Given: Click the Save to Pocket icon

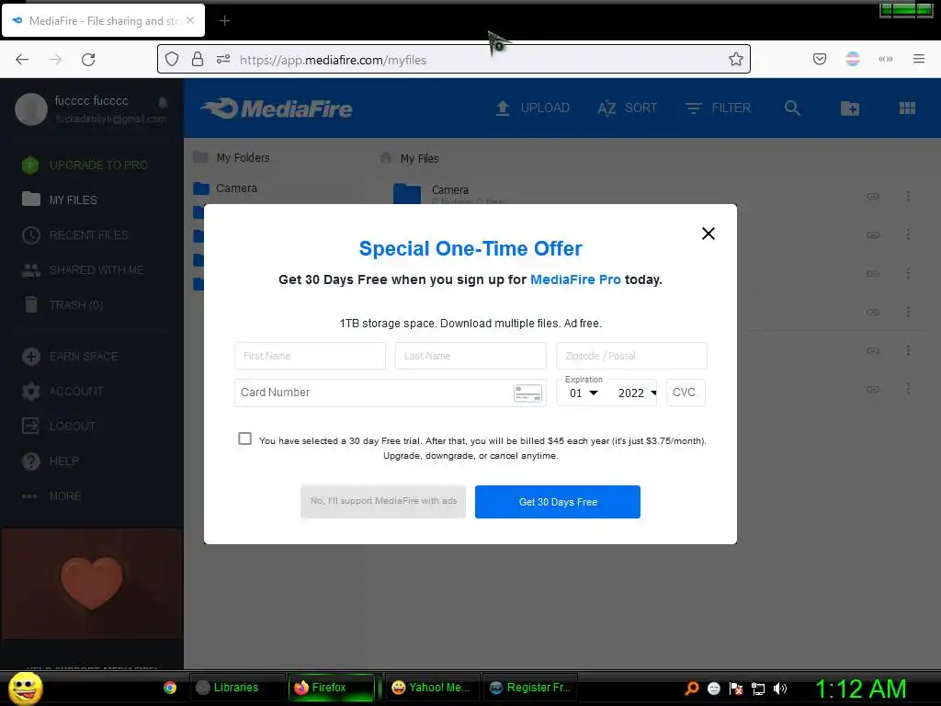Looking at the screenshot, I should (819, 59).
